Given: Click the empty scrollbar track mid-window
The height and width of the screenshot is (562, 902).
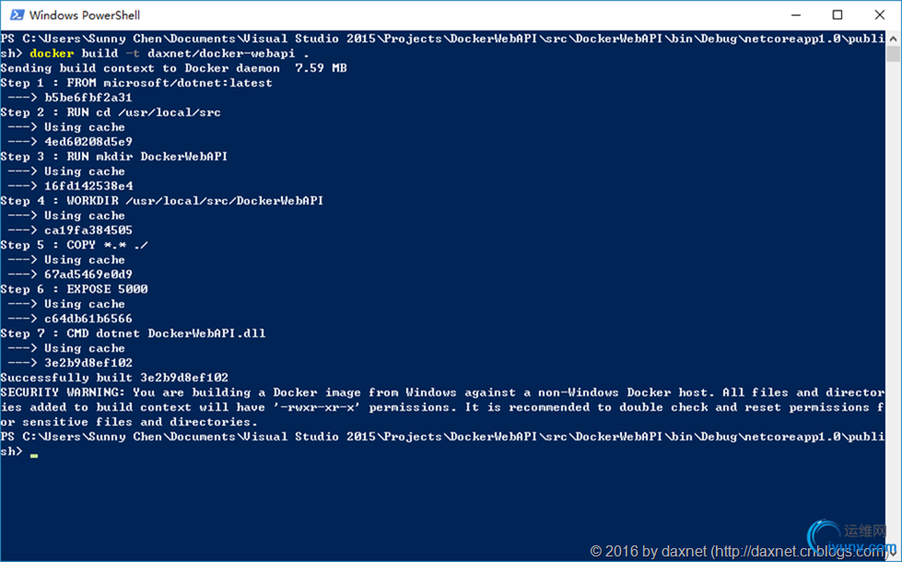Looking at the screenshot, I should pos(893,287).
